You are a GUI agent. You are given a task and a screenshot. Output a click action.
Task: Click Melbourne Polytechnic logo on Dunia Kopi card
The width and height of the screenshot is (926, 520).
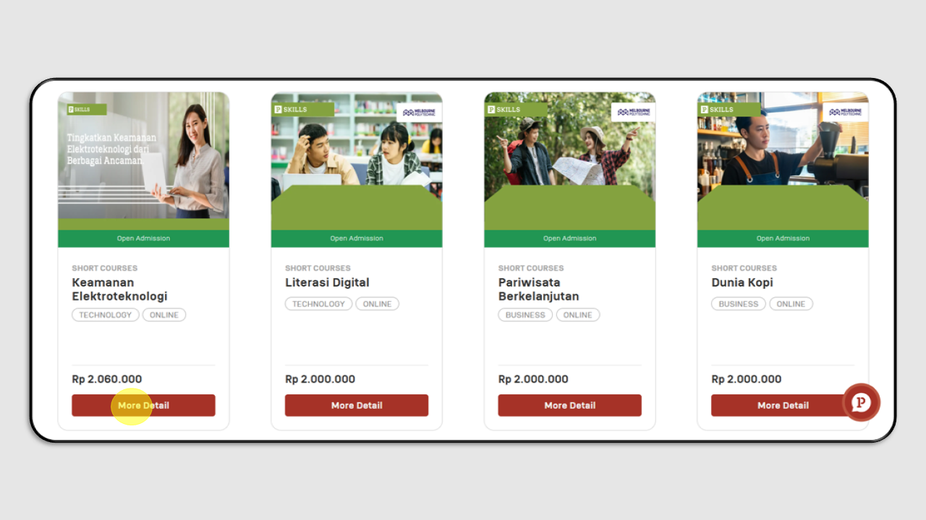[846, 112]
